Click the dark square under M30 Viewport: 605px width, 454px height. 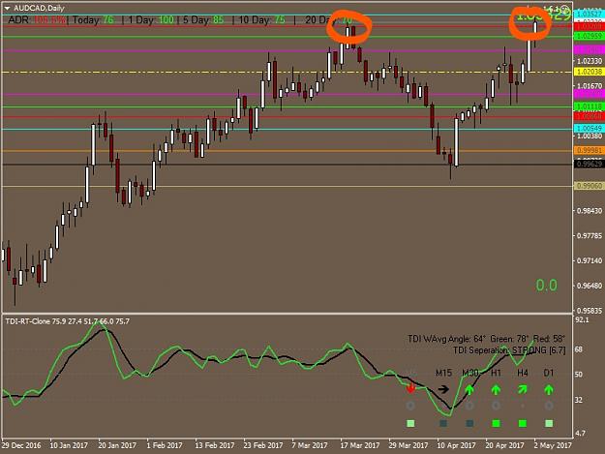469,424
